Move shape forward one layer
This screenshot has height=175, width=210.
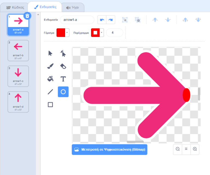155,20
